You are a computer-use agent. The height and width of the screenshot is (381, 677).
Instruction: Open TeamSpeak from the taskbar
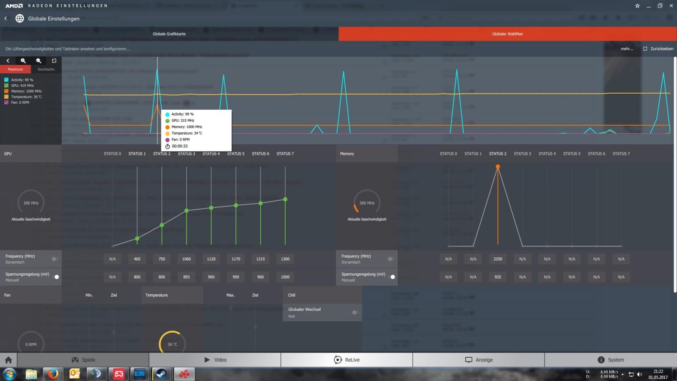96,374
